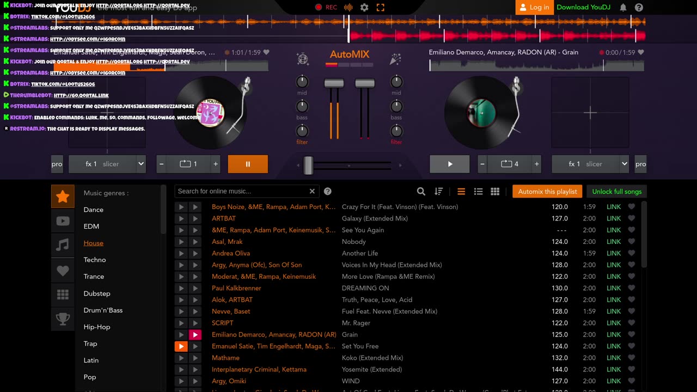697x392 pixels.
Task: Click the right channel volume fader
Action: (365, 83)
